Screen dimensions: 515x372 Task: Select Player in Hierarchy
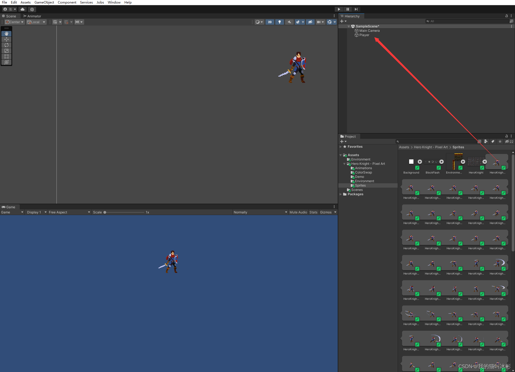click(364, 35)
